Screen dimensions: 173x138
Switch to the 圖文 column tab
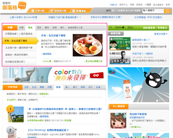pyautogui.click(x=62, y=28)
